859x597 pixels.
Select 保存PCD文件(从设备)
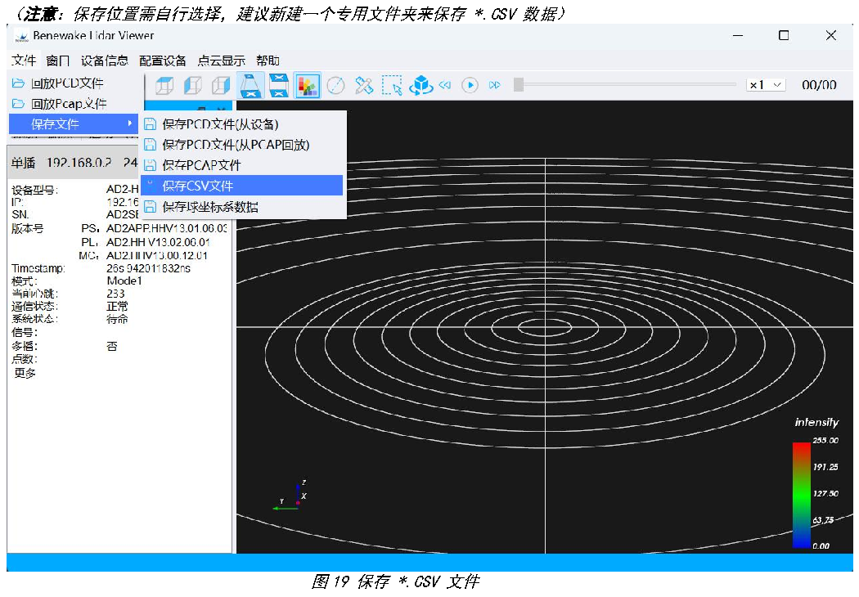click(x=243, y=124)
